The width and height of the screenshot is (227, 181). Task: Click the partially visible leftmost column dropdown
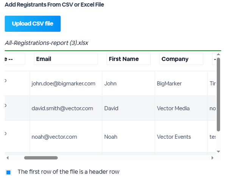pyautogui.click(x=14, y=59)
